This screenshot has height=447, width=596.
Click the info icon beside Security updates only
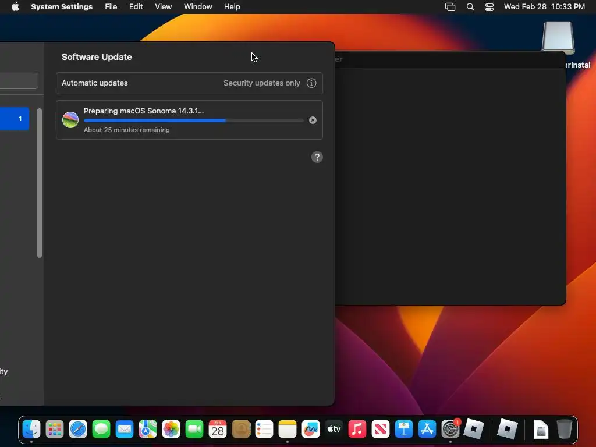pyautogui.click(x=311, y=83)
